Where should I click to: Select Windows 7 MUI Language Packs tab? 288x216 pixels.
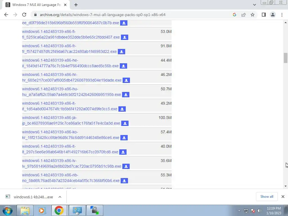click(36, 5)
